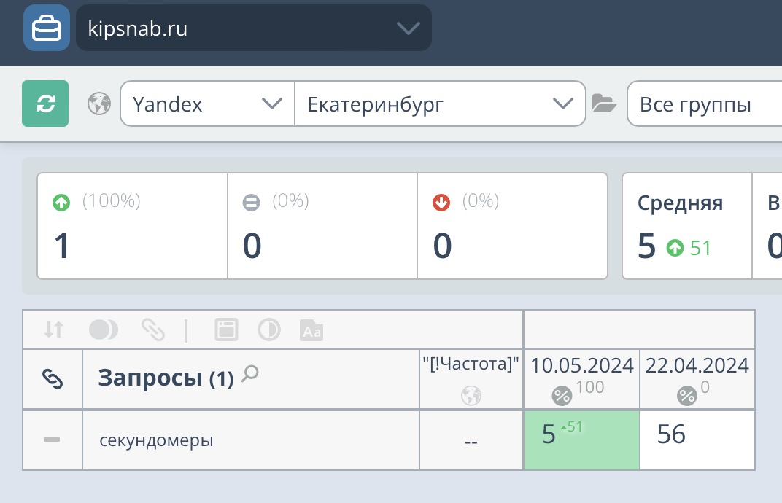This screenshot has width=782, height=503.
Task: Click the window layout toolbar icon
Action: pos(226,330)
